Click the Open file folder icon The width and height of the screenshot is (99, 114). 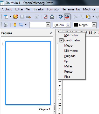coord(16,17)
